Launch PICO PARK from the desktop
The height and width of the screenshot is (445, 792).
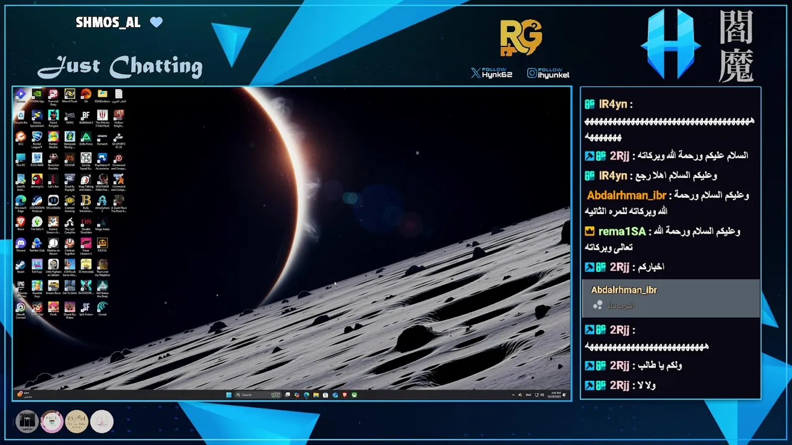[37, 159]
